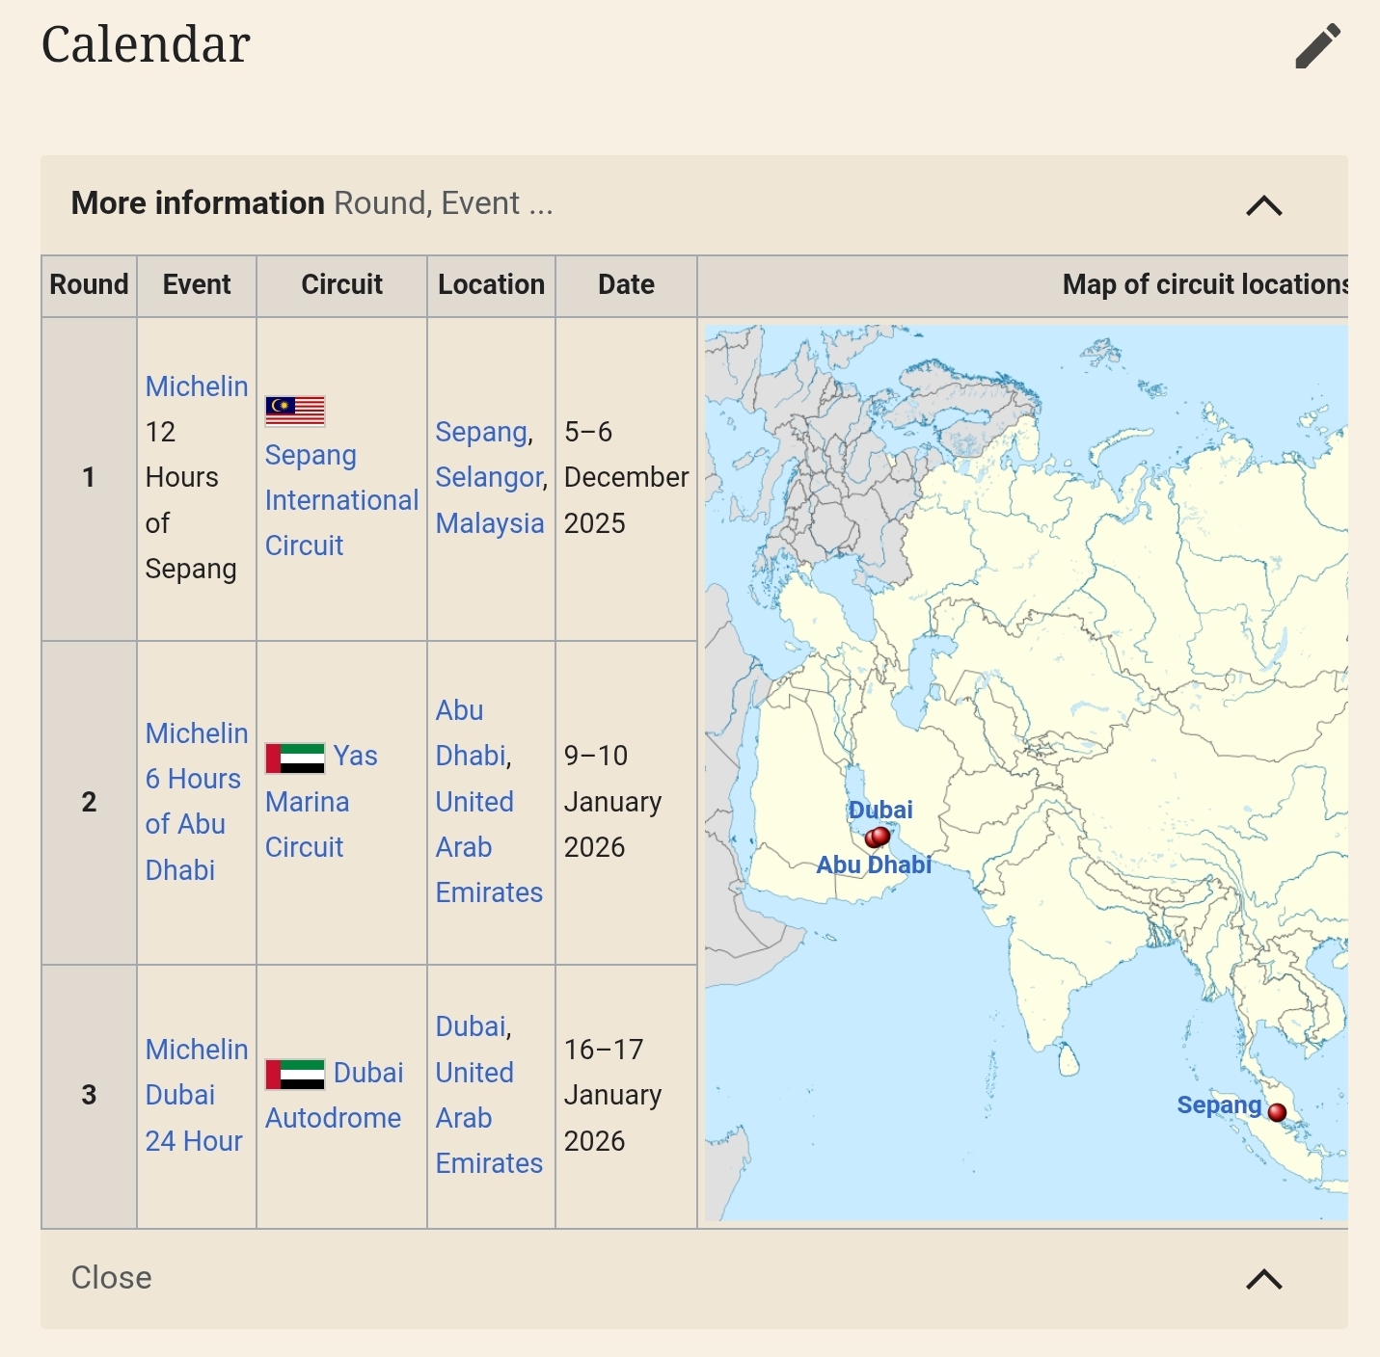Open the Selangor location link
Image resolution: width=1380 pixels, height=1357 pixels.
click(x=489, y=477)
